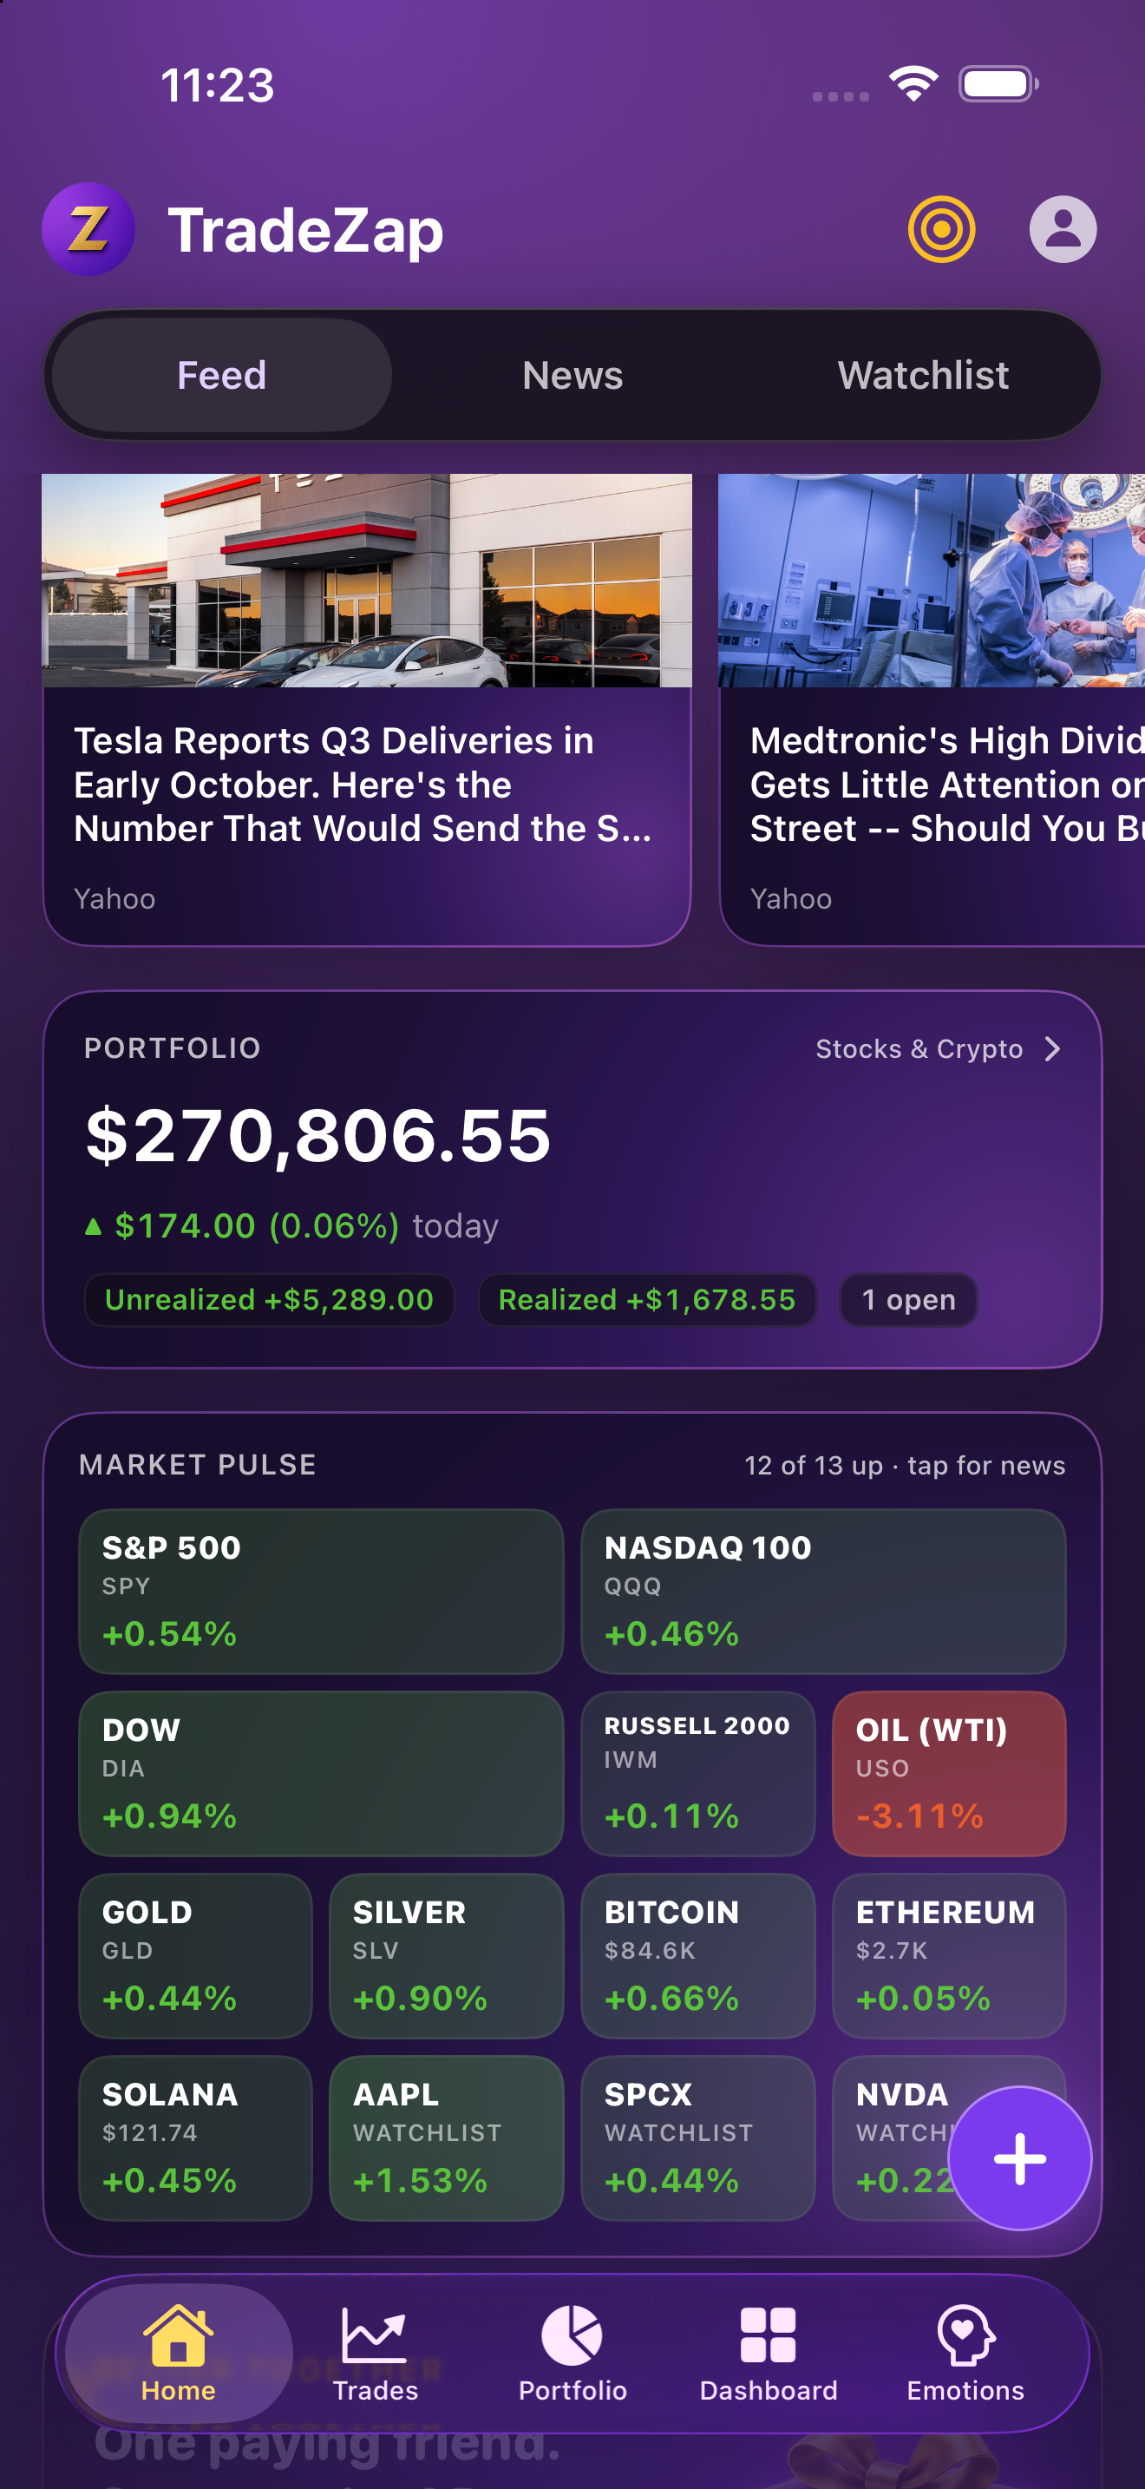Tap today's gain $174.00 (0.06%)
The width and height of the screenshot is (1145, 2489).
pyautogui.click(x=256, y=1225)
